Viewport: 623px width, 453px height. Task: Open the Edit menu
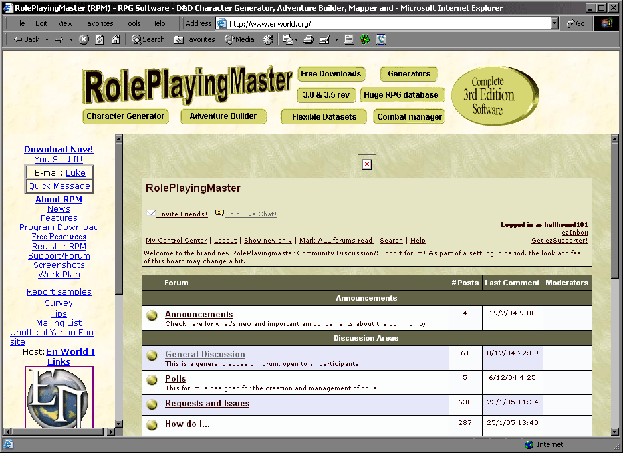(41, 23)
